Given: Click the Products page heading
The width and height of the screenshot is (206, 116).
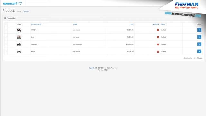Looking at the screenshot, I should [9, 11].
